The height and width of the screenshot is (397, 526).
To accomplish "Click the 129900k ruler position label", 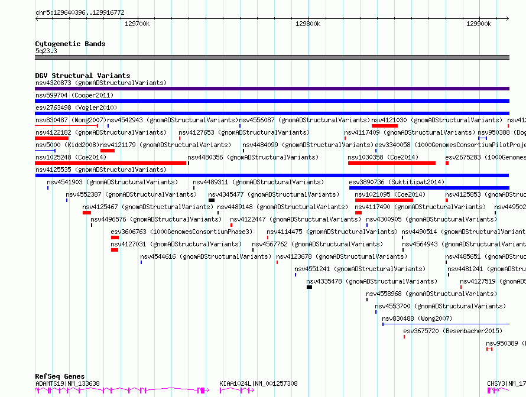I will point(479,24).
